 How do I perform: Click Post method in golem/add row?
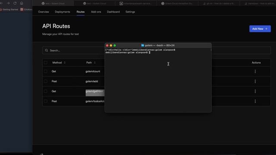(x=54, y=81)
